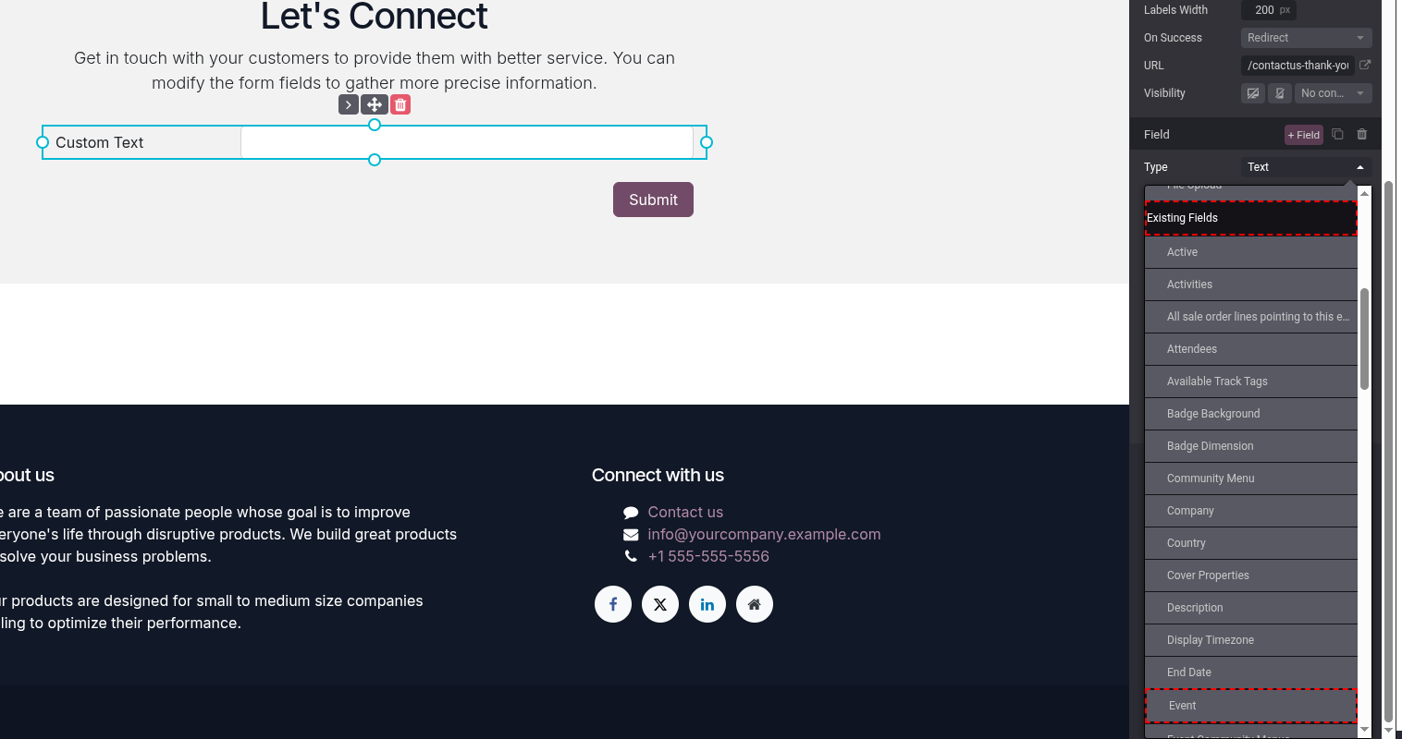This screenshot has width=1402, height=739.
Task: Click the move handle above the form field
Action: [x=375, y=104]
